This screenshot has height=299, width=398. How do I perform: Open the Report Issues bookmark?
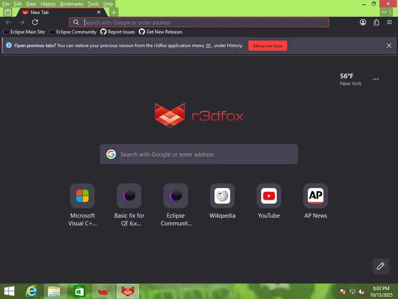pyautogui.click(x=117, y=32)
